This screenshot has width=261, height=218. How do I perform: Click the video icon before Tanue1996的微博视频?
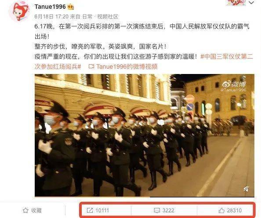[91, 67]
